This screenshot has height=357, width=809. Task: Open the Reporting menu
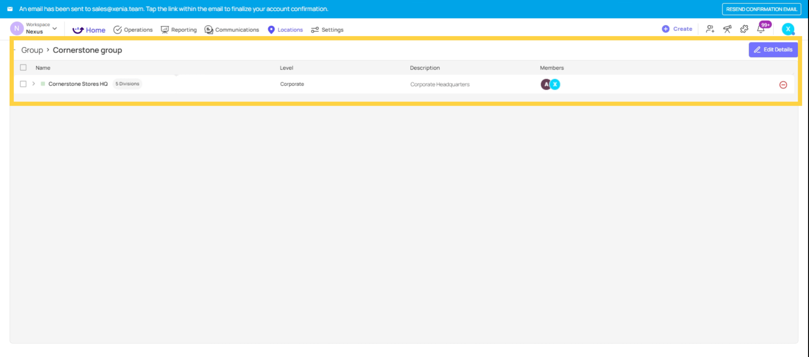pyautogui.click(x=179, y=30)
